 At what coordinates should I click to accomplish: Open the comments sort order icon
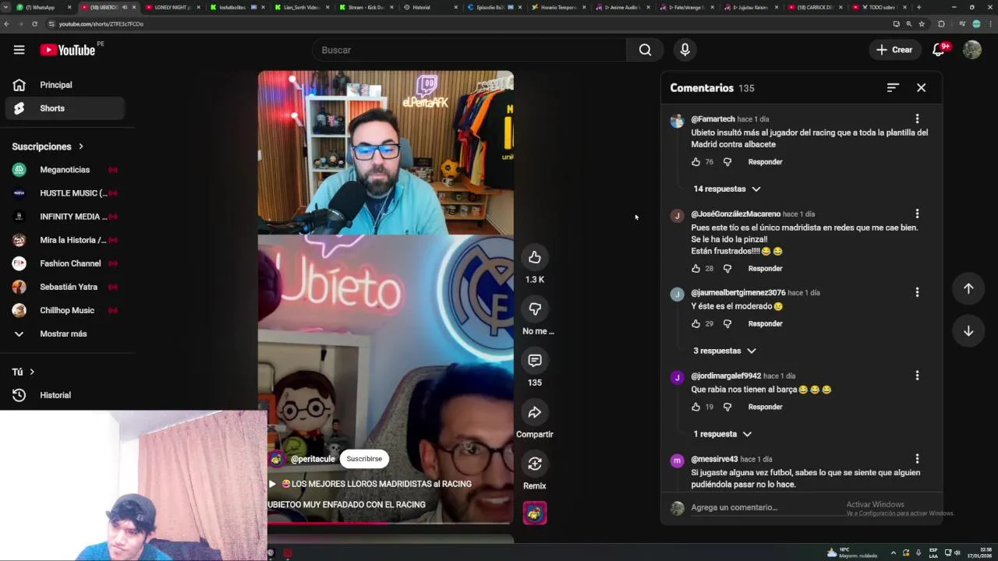893,88
